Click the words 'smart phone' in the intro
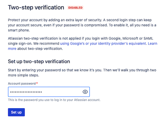This screenshot has height=124, width=163. pyautogui.click(x=19, y=30)
